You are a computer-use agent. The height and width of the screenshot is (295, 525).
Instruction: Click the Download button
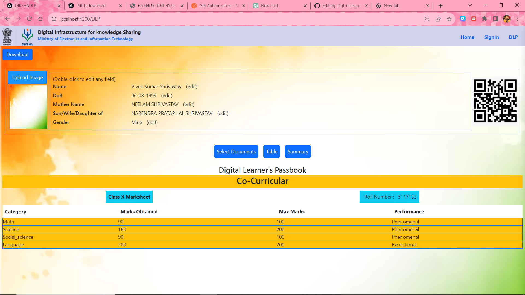click(x=17, y=55)
